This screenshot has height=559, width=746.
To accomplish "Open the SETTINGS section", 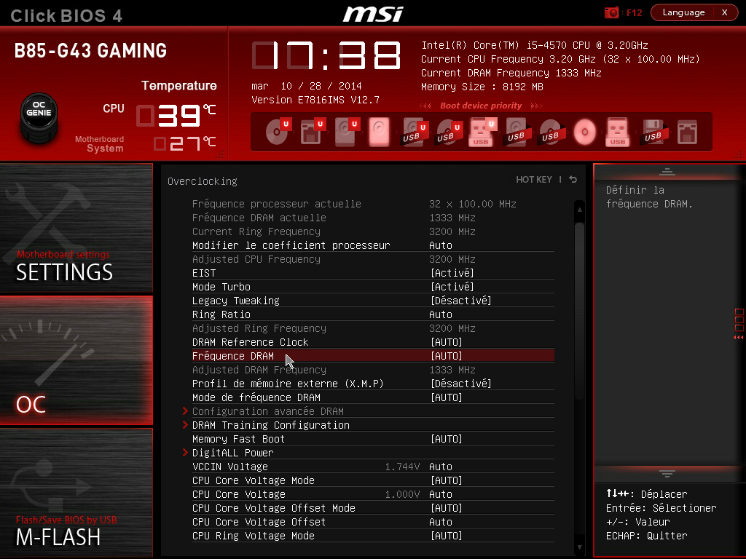I will coord(76,228).
